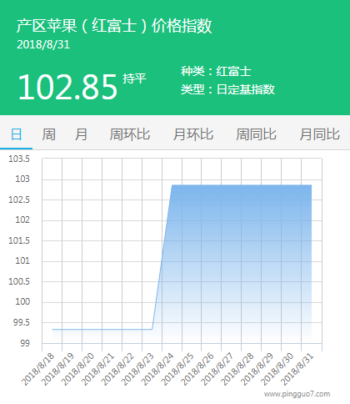Open the 月环比 tab

point(193,134)
